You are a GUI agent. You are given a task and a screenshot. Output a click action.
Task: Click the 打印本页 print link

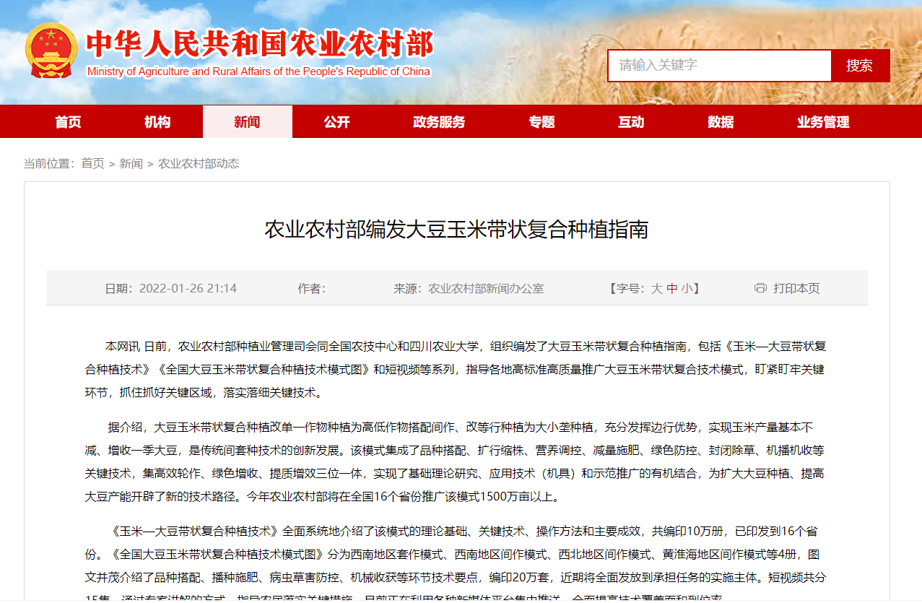point(796,289)
